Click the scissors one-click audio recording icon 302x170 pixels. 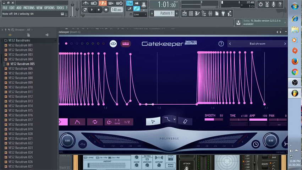[x=267, y=4]
